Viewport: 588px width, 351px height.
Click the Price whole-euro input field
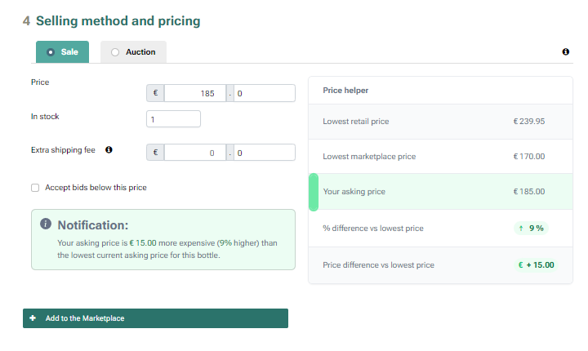coord(194,94)
